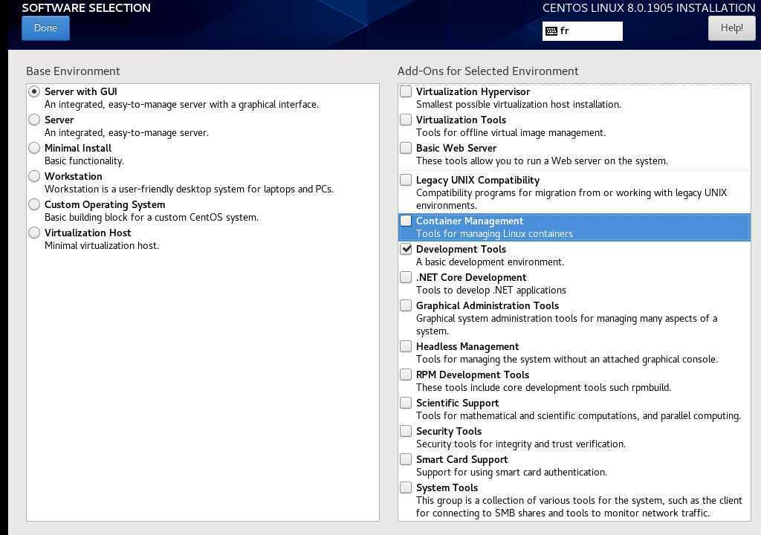The width and height of the screenshot is (761, 535).
Task: Select the Custom Operating System option
Action: (x=34, y=204)
